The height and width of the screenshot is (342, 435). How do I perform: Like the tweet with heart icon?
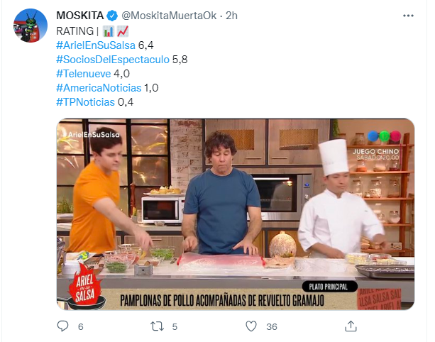(x=251, y=326)
